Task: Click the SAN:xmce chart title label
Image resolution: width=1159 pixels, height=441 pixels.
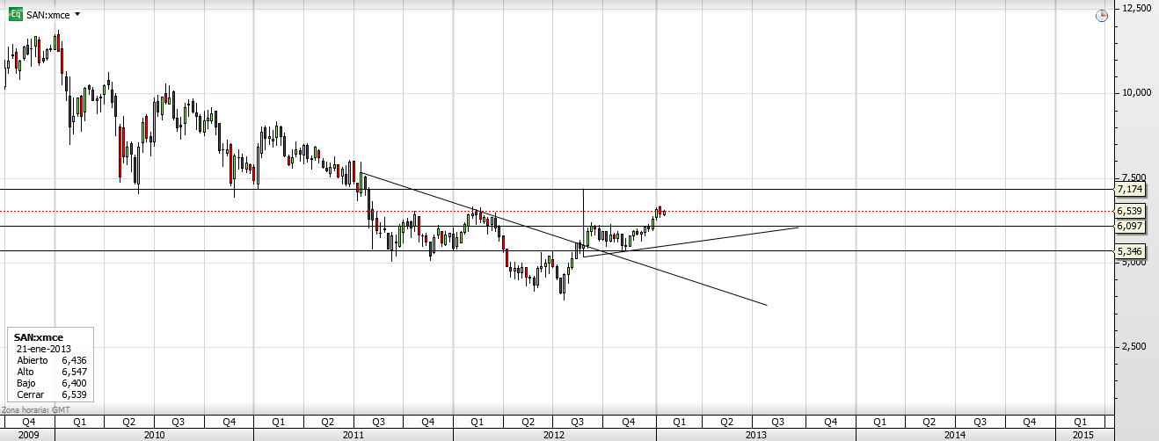Action: [47, 15]
